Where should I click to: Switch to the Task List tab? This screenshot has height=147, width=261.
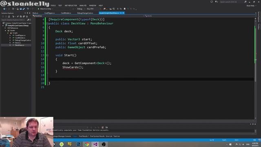pyautogui.click(x=117, y=136)
